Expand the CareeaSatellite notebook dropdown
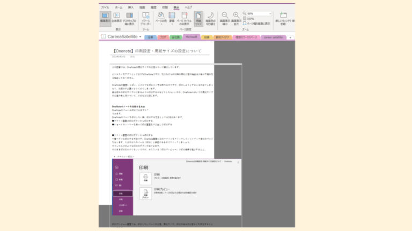412x231 pixels. click(x=141, y=37)
